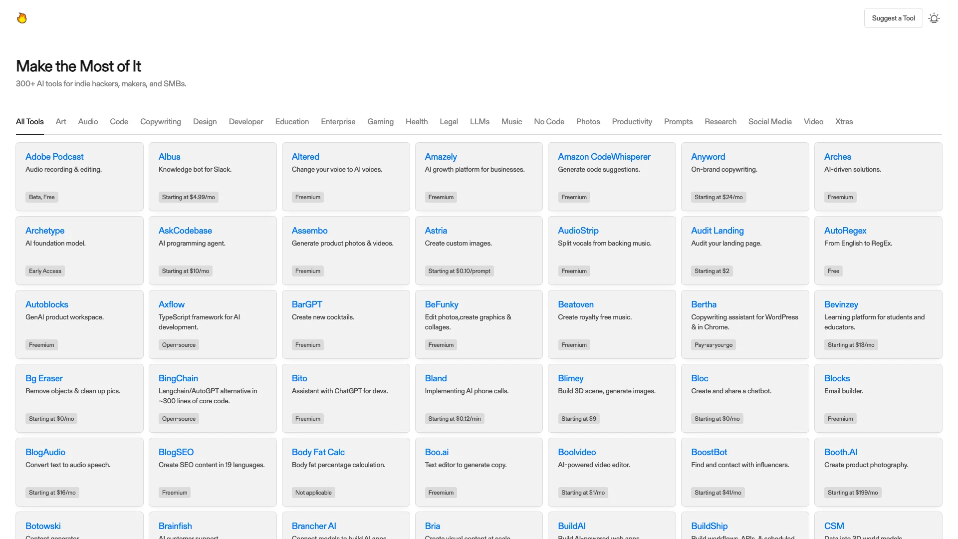Switch to the Education tab
Image resolution: width=958 pixels, height=539 pixels.
click(292, 121)
